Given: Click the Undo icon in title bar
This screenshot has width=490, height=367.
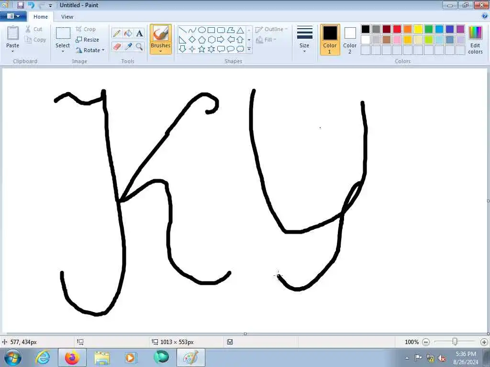Looking at the screenshot, I should pyautogui.click(x=31, y=5).
